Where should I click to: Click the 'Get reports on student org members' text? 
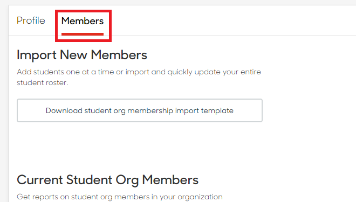pos(120,197)
